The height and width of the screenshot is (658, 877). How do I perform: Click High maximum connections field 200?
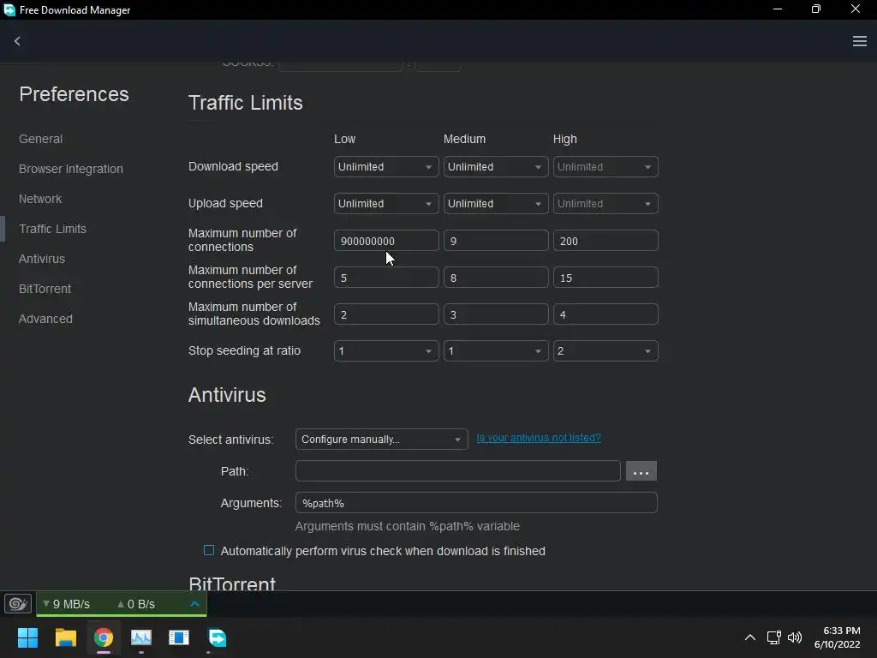606,241
